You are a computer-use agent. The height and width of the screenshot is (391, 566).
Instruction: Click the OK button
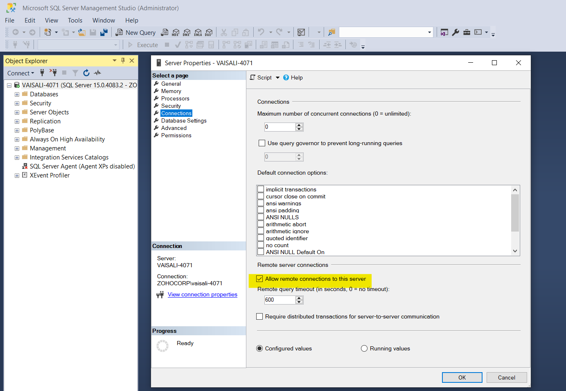coord(462,377)
